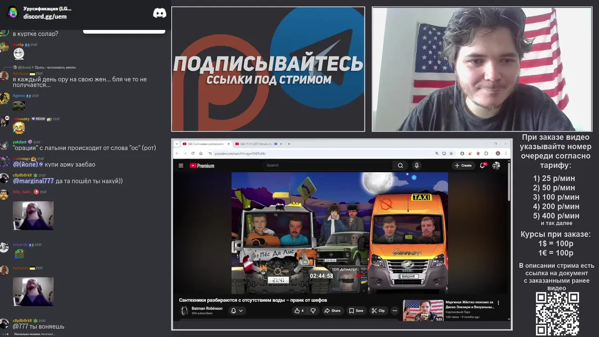Open a new browser tab
The width and height of the screenshot is (599, 337).
289,144
